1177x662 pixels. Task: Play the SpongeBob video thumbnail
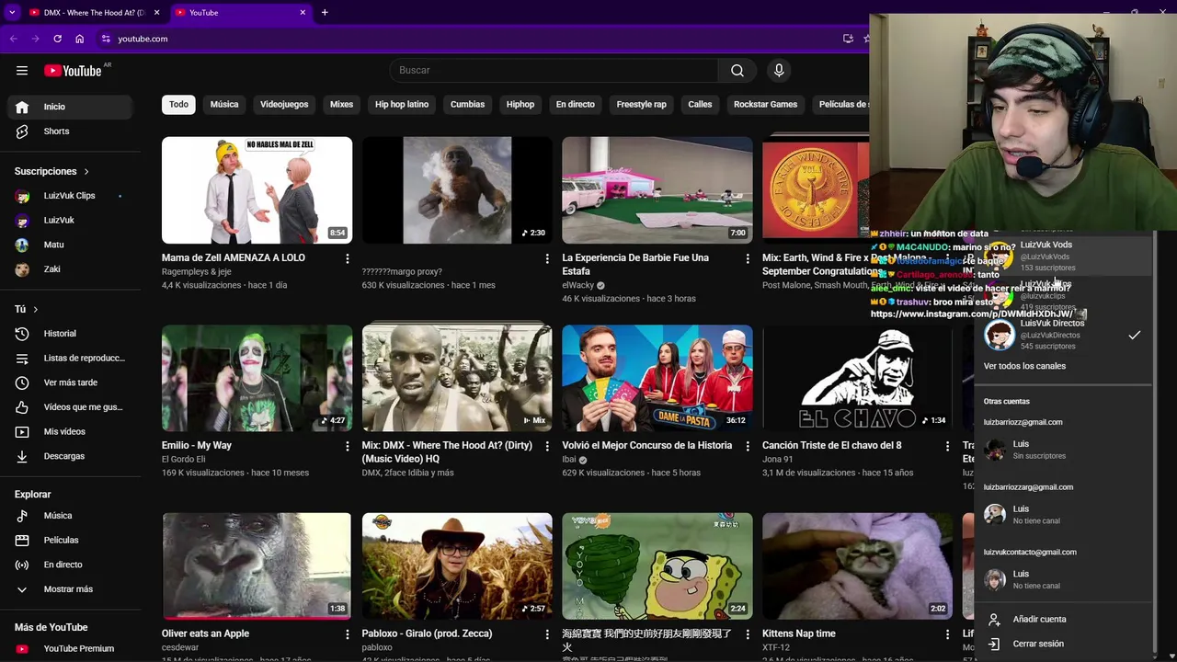[657, 565]
